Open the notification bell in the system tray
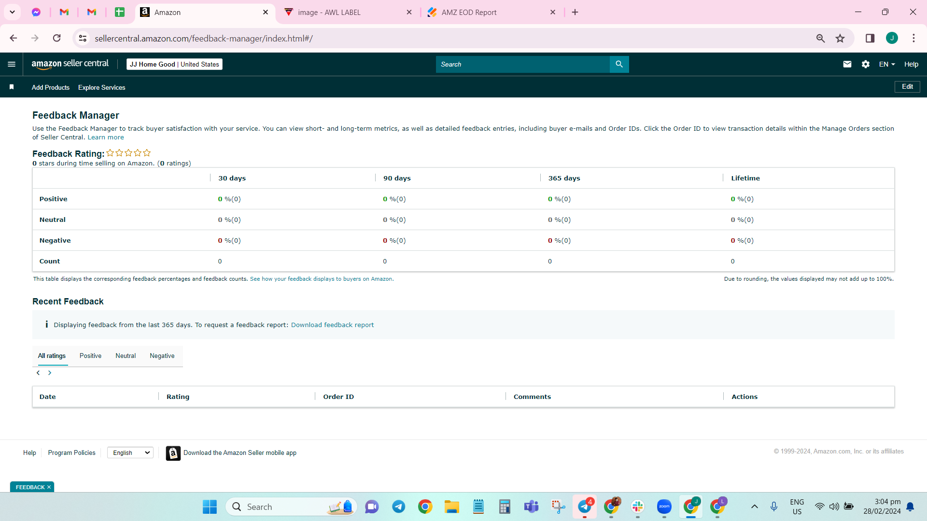The image size is (927, 521). (x=910, y=507)
